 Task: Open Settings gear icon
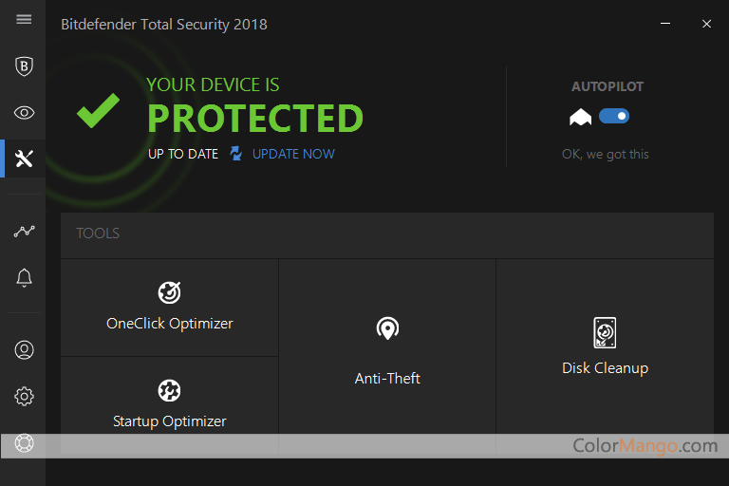click(24, 396)
